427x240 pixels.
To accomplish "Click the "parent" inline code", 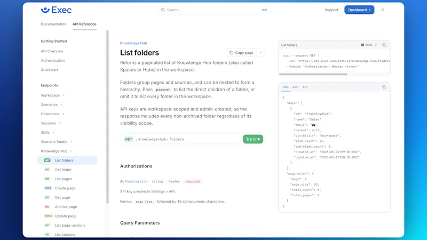I will (x=163, y=90).
